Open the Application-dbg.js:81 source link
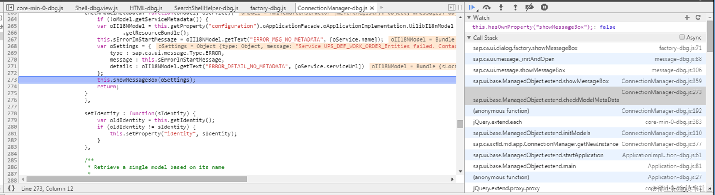This screenshot has height=195, width=715. (x=674, y=166)
